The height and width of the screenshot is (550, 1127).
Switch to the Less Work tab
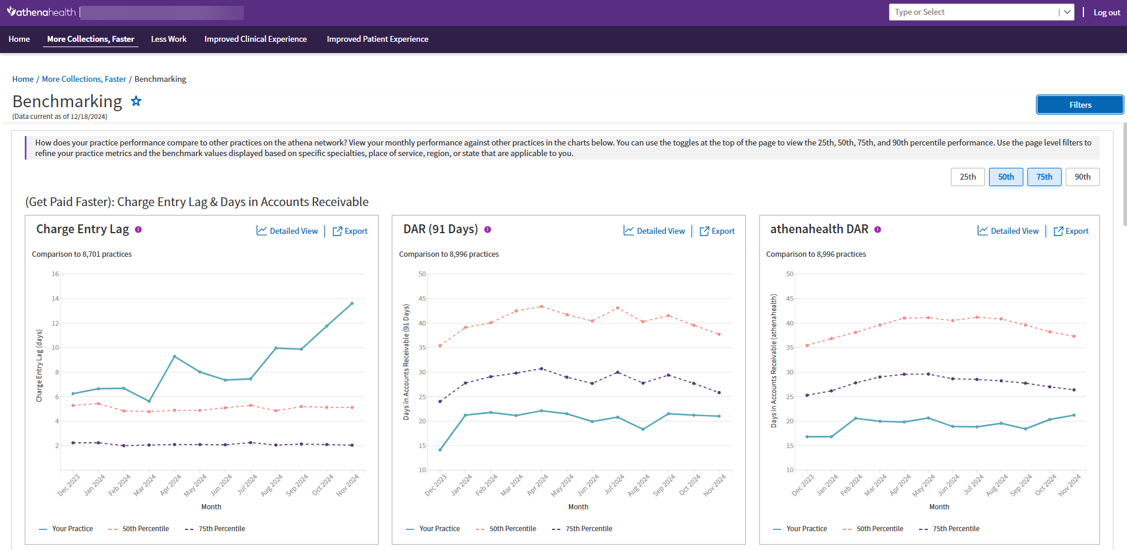point(168,39)
